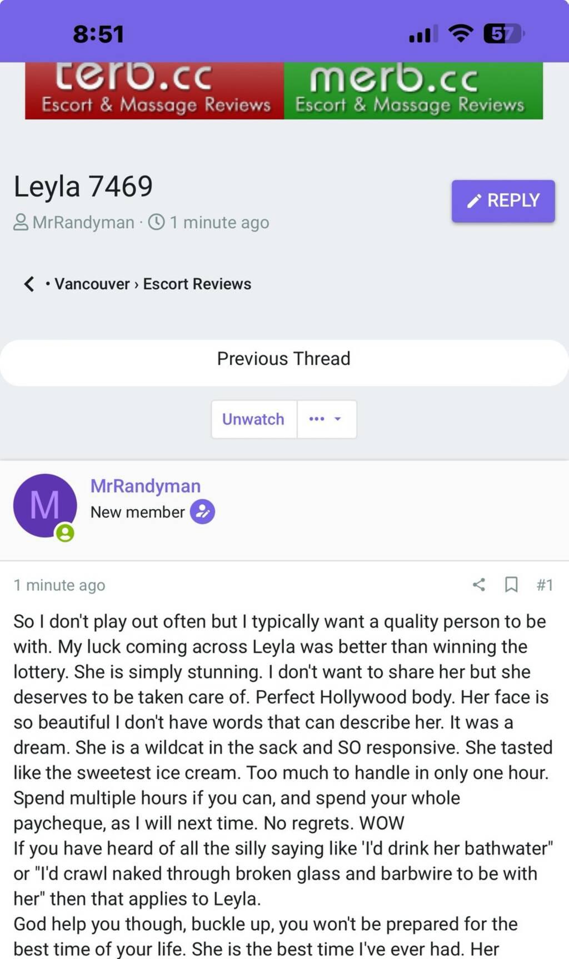Tap the share icon on post
The width and height of the screenshot is (569, 959).
(x=478, y=584)
